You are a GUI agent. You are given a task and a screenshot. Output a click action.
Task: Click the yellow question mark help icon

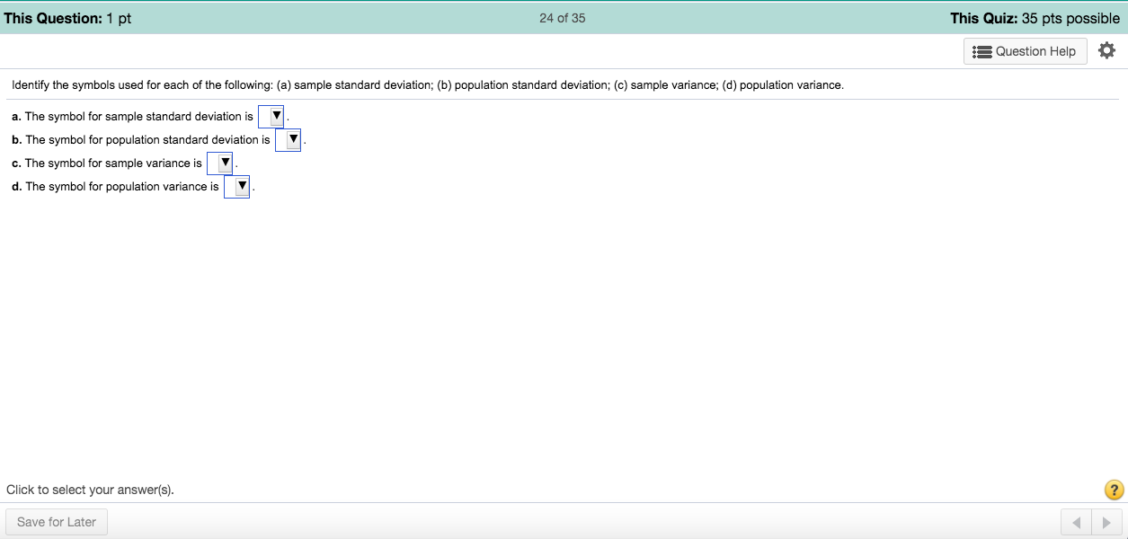[x=1113, y=489]
